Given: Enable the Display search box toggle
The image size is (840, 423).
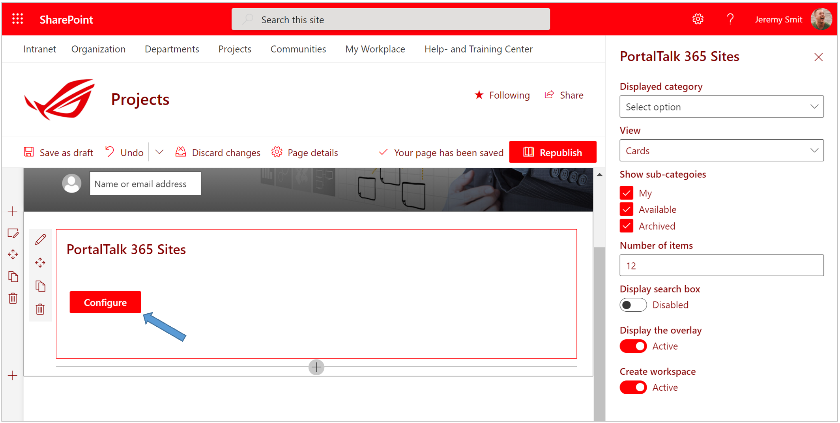Looking at the screenshot, I should [633, 305].
